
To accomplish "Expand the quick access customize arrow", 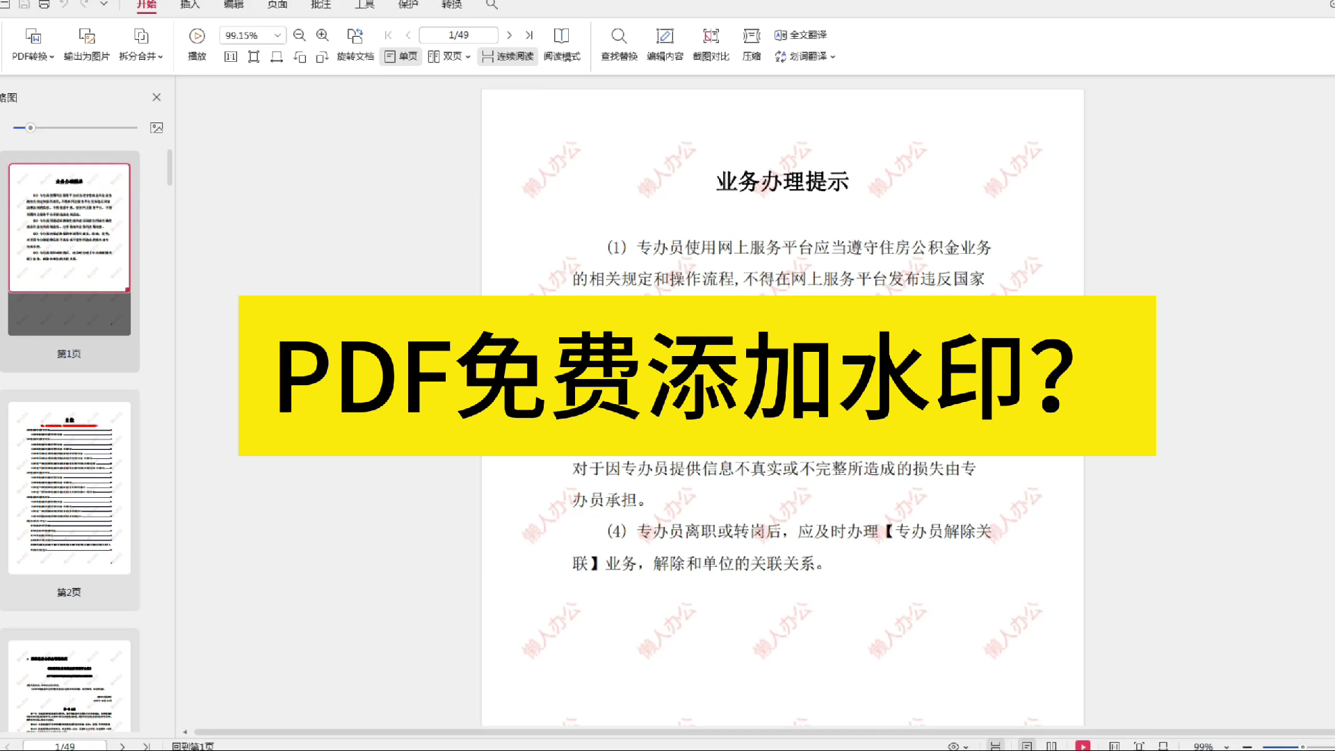I will click(104, 4).
